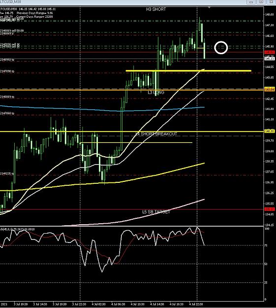This screenshot has width=276, height=308.
Task: Click the 4 Jul 14:30 time axis label
Action: click(x=157, y=304)
